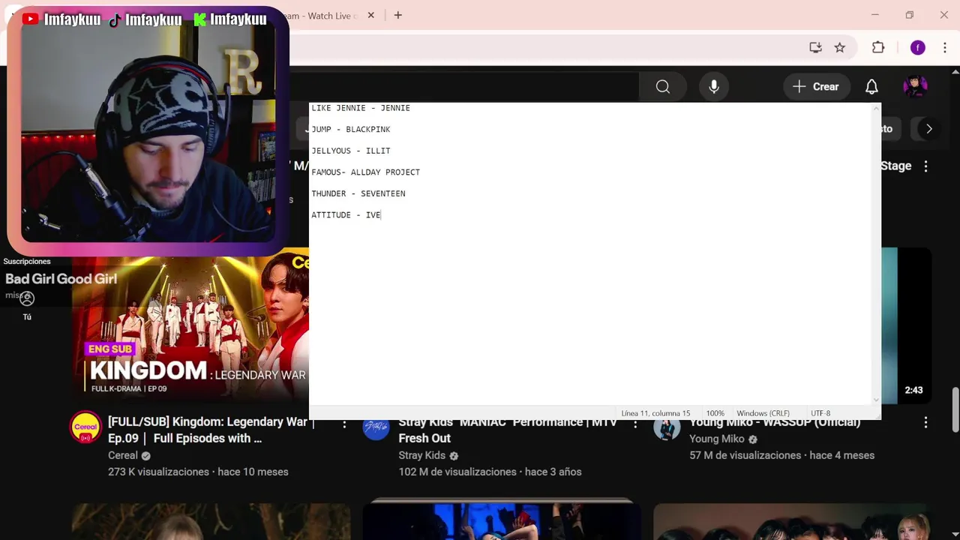The image size is (960, 540).
Task: Click UTF-8 encoding in status bar
Action: pos(820,413)
